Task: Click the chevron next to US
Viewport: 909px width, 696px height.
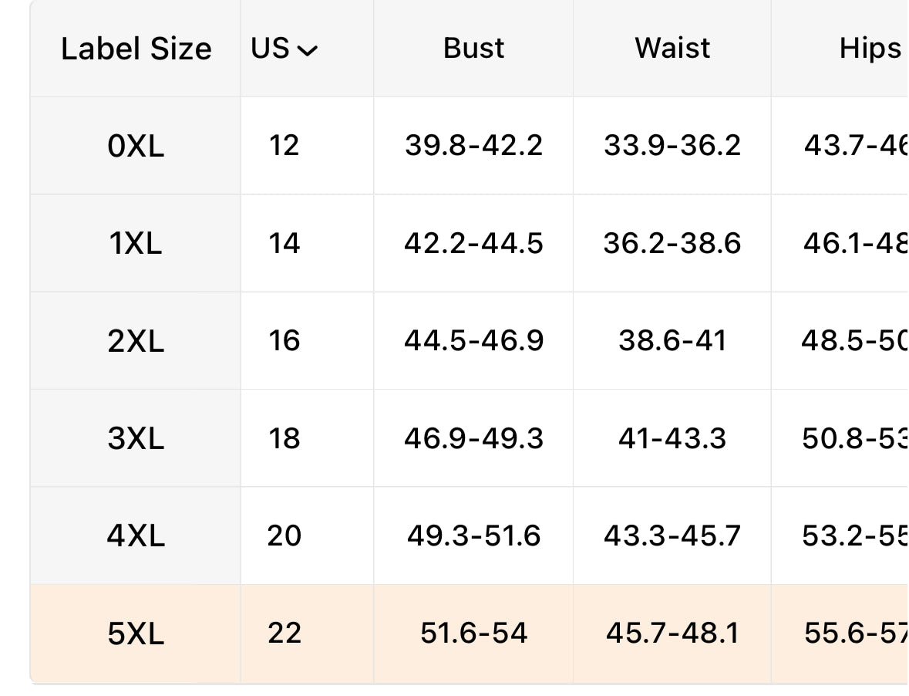Action: pyautogui.click(x=308, y=51)
